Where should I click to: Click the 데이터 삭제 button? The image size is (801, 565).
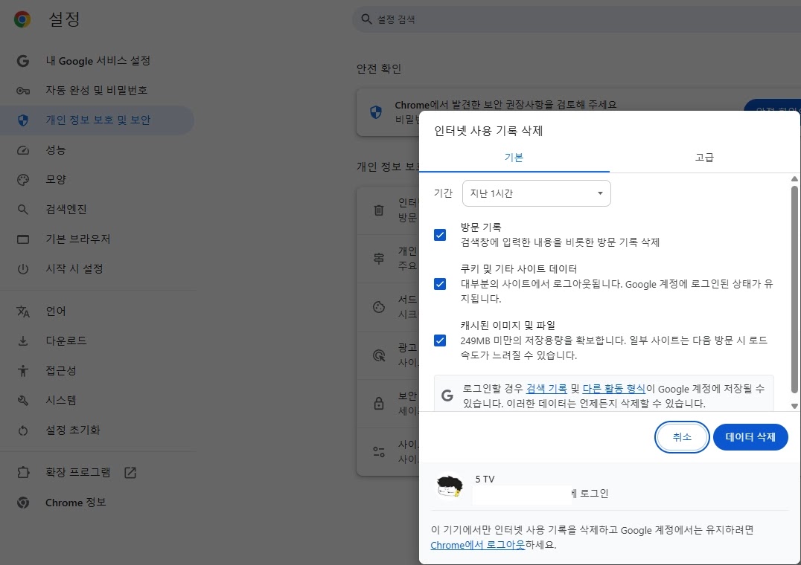pos(750,437)
